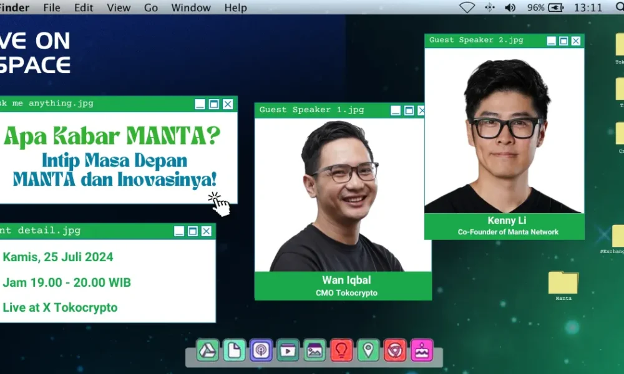Click the "Kamis, 25 Juli 2024" date
This screenshot has width=624, height=374.
click(57, 257)
